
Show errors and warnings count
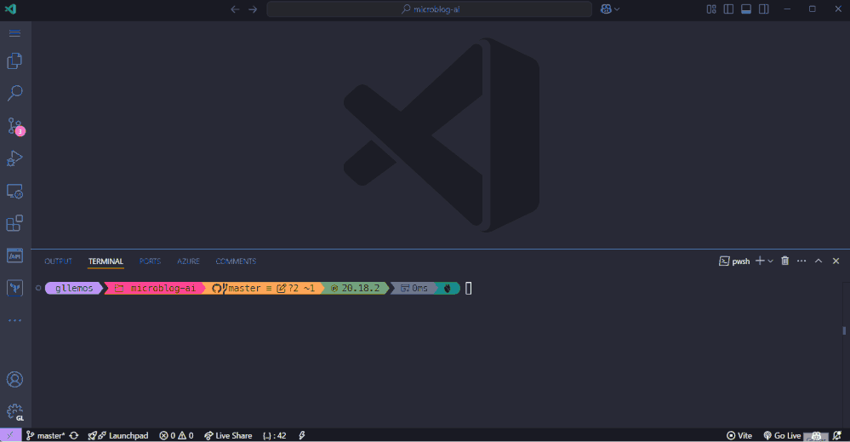(x=176, y=435)
